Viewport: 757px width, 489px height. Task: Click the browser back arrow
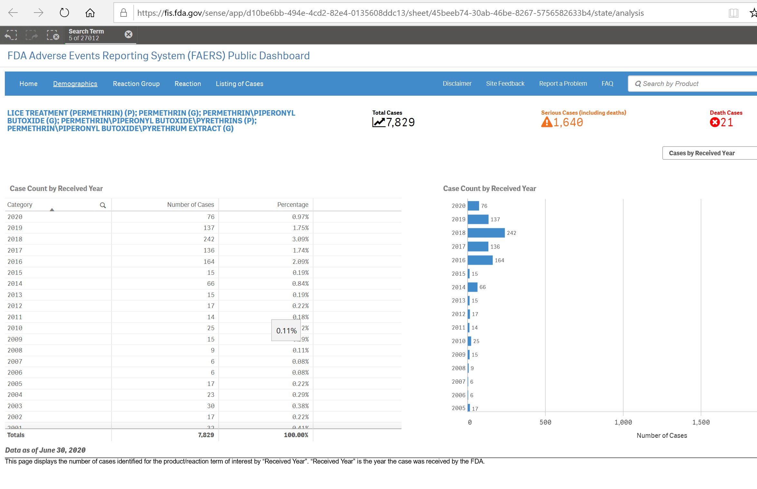point(13,13)
